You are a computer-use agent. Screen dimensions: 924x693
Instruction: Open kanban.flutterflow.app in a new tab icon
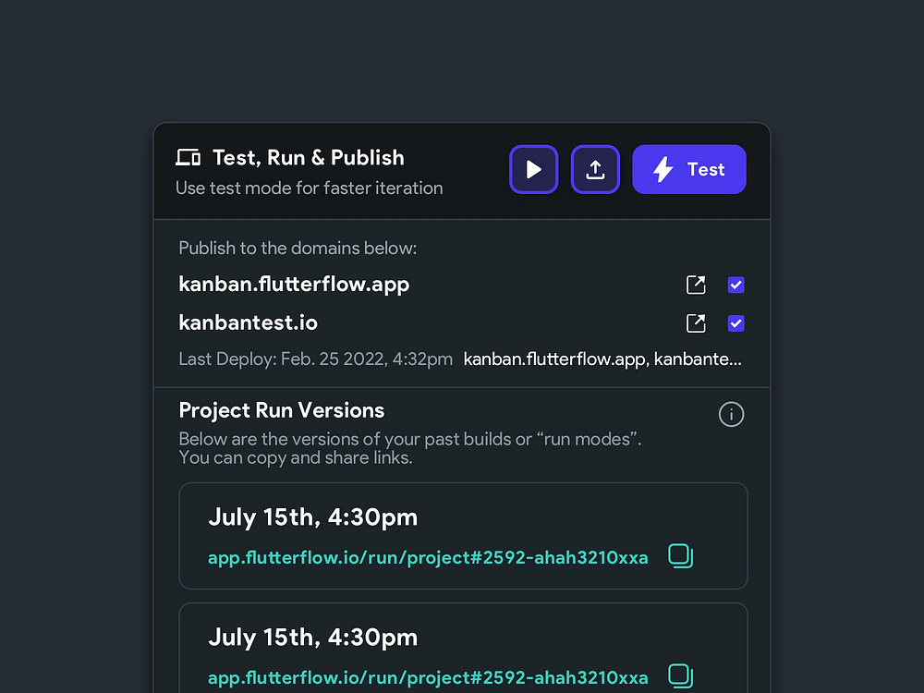696,285
